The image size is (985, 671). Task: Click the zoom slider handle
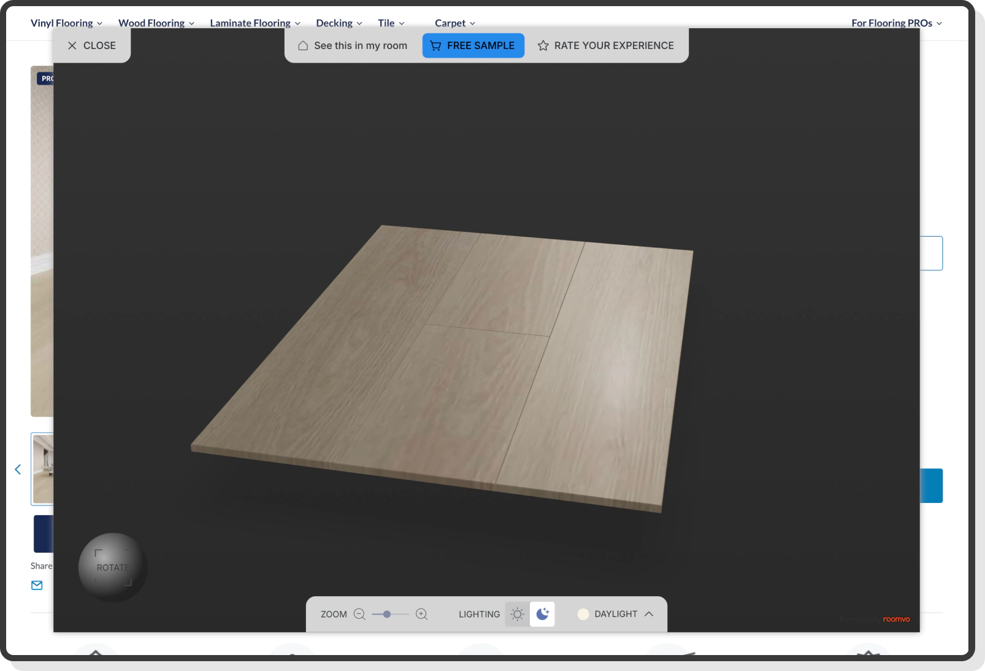point(386,614)
